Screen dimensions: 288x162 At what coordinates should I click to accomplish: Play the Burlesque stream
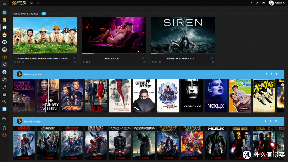[143, 58]
